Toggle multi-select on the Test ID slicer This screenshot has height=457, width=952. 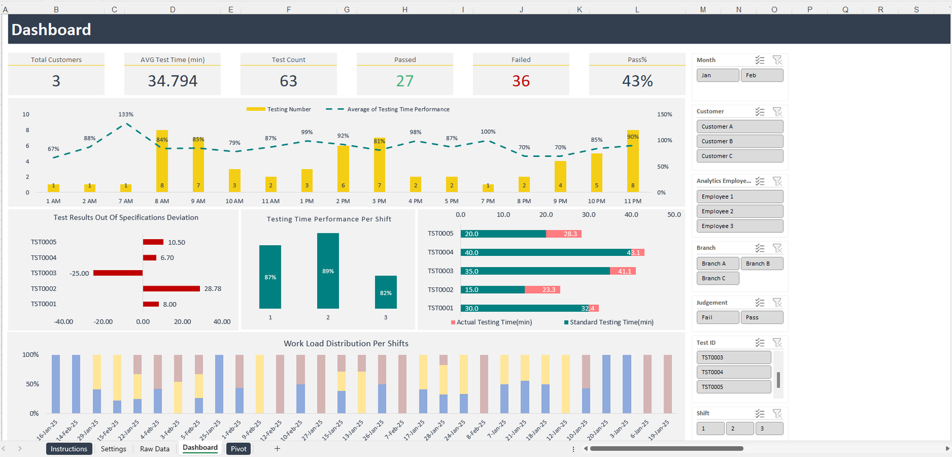(760, 343)
